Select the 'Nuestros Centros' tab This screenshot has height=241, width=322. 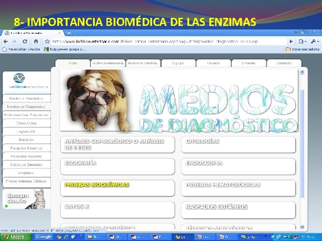[x=143, y=63]
